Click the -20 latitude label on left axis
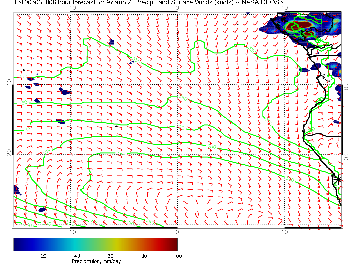The width and height of the screenshot is (352, 272). pyautogui.click(x=9, y=154)
